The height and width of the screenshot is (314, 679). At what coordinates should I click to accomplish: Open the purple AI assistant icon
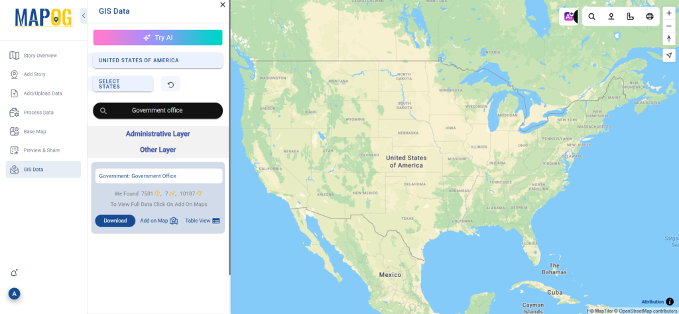click(568, 17)
